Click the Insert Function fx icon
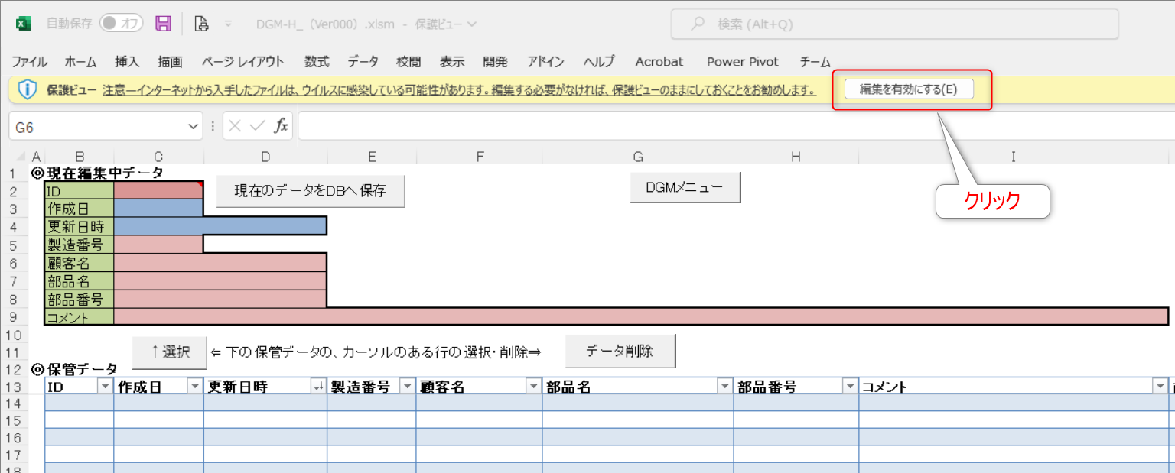Viewport: 1175px width, 473px height. [279, 126]
